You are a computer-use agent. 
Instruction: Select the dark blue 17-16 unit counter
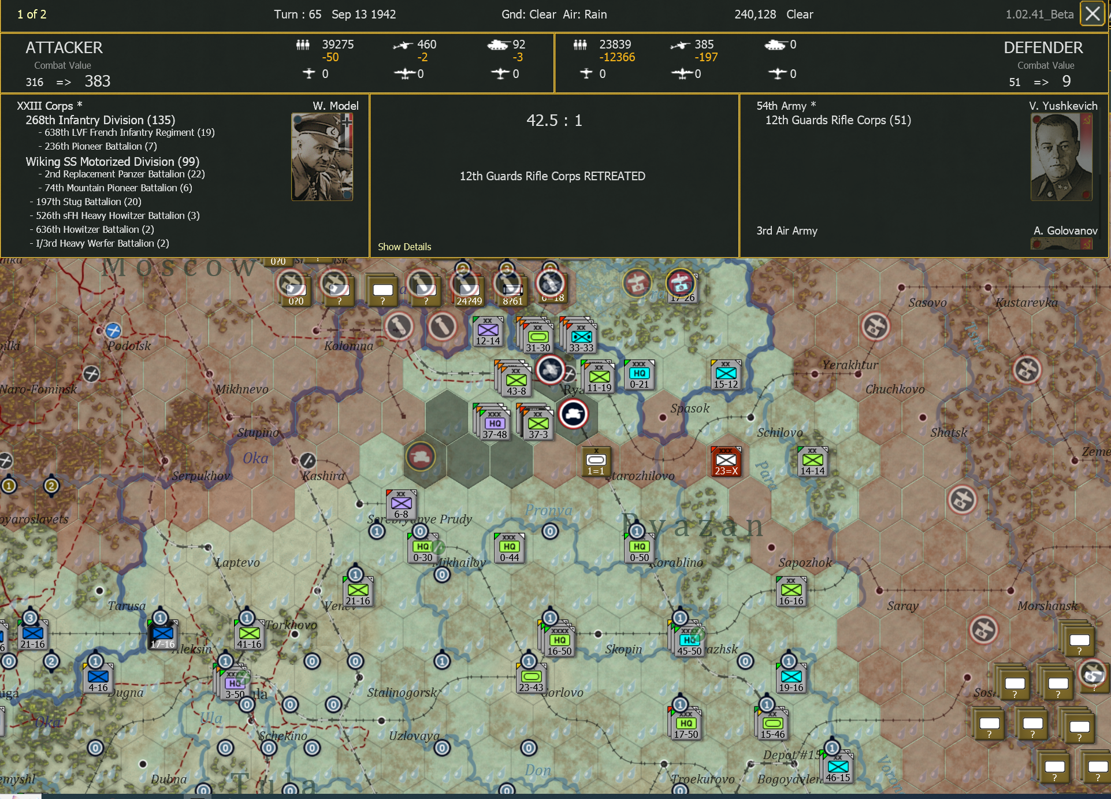162,636
